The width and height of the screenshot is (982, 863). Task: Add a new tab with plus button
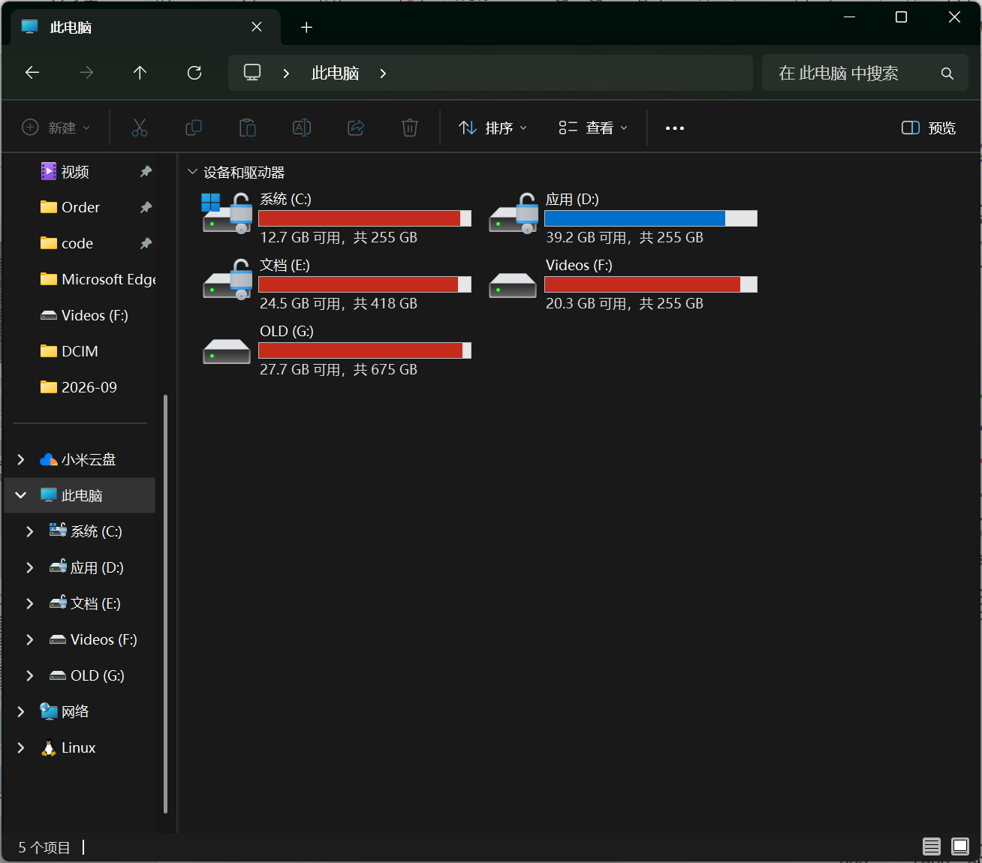306,28
